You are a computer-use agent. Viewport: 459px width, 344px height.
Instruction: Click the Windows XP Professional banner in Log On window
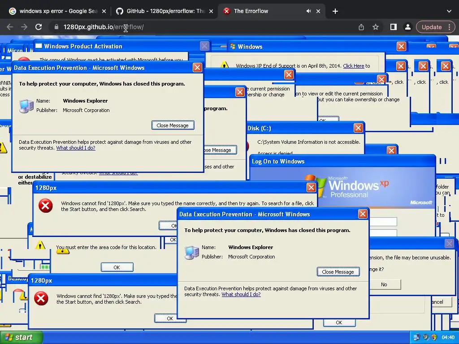342,187
